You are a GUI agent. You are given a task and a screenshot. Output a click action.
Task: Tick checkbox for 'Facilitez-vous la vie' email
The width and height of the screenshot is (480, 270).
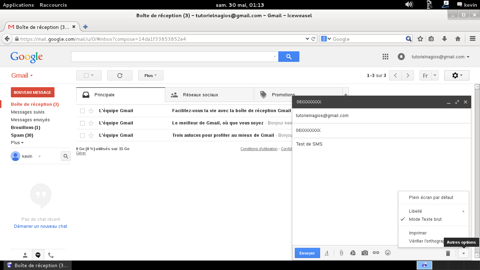(82, 111)
